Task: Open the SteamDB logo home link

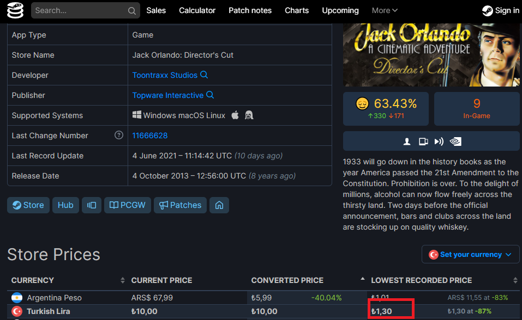Action: 15,10
